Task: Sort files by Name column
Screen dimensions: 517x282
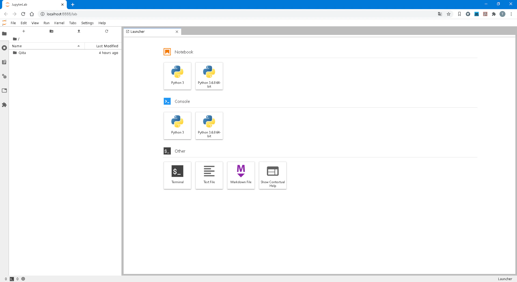Action: pyautogui.click(x=47, y=46)
